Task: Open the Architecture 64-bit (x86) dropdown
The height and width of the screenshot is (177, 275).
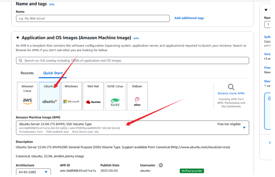Action: pos(33,172)
